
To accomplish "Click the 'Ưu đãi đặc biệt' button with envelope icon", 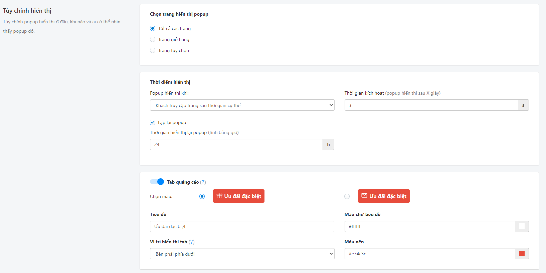I will [x=384, y=196].
